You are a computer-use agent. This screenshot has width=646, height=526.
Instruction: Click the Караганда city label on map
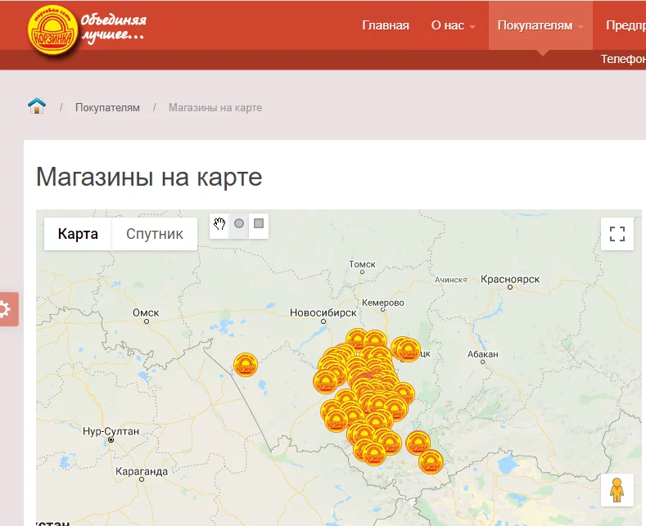142,471
